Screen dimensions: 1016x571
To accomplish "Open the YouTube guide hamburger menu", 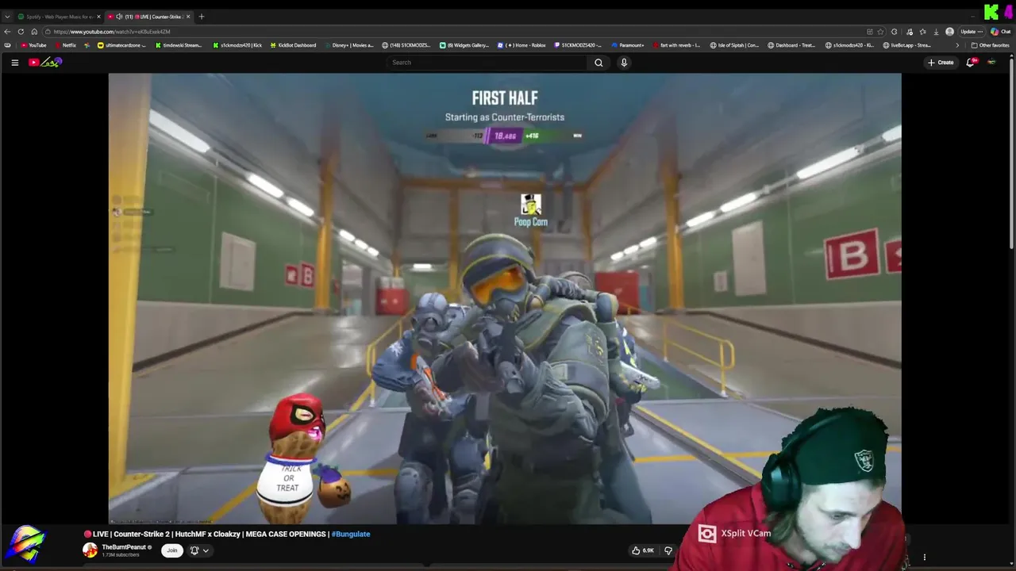I will [x=14, y=63].
